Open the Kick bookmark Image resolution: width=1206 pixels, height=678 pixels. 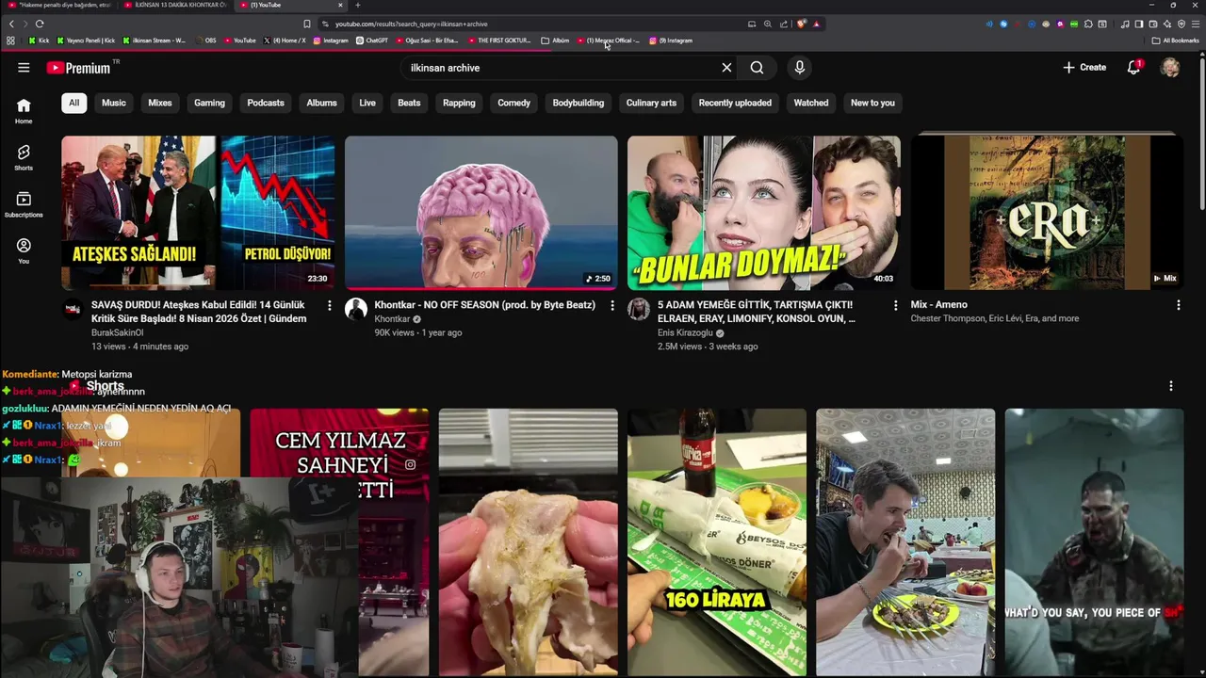pos(40,40)
